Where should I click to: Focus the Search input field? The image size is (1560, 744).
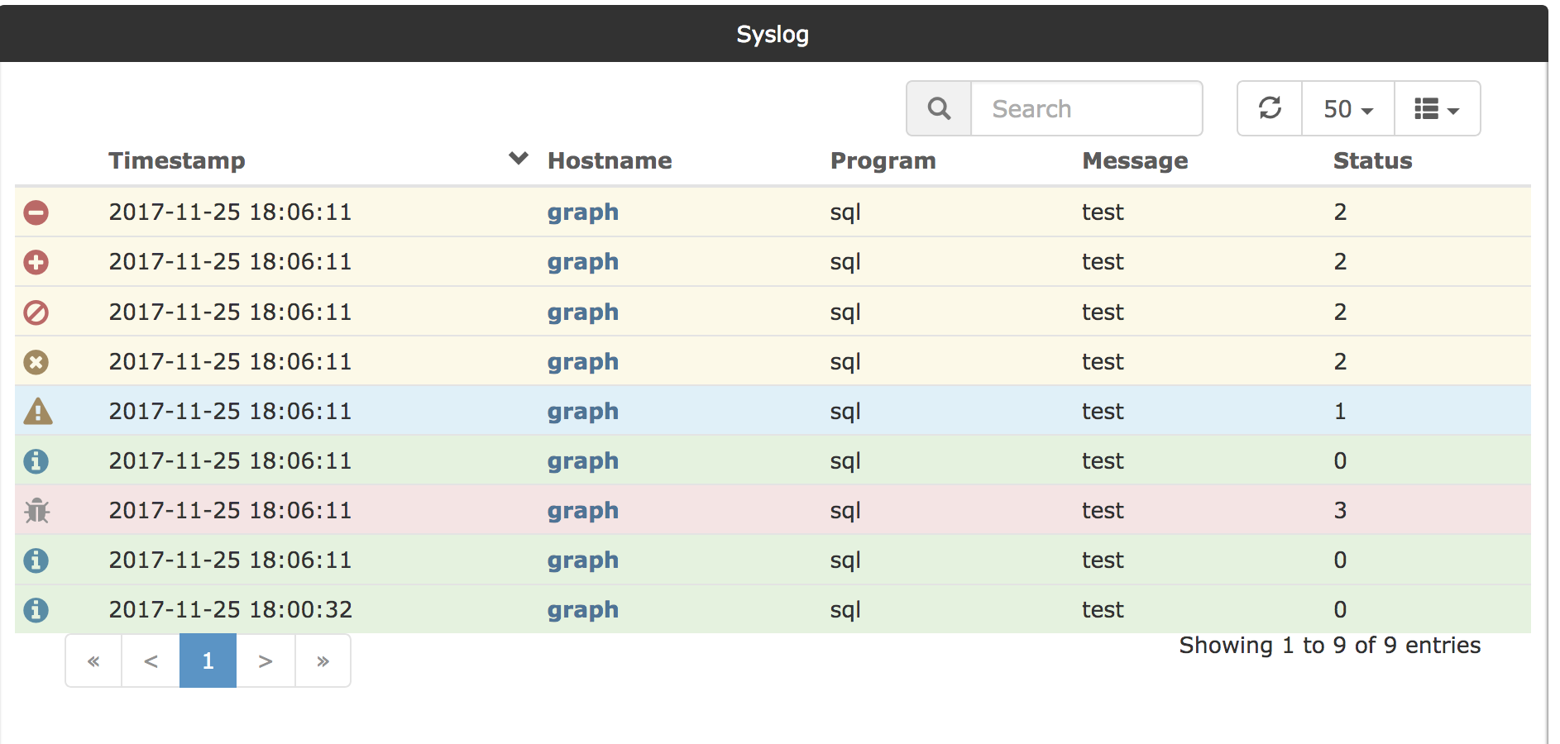pos(1086,108)
